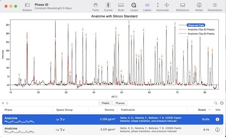Open the Notes info icon

pyautogui.click(x=199, y=5)
